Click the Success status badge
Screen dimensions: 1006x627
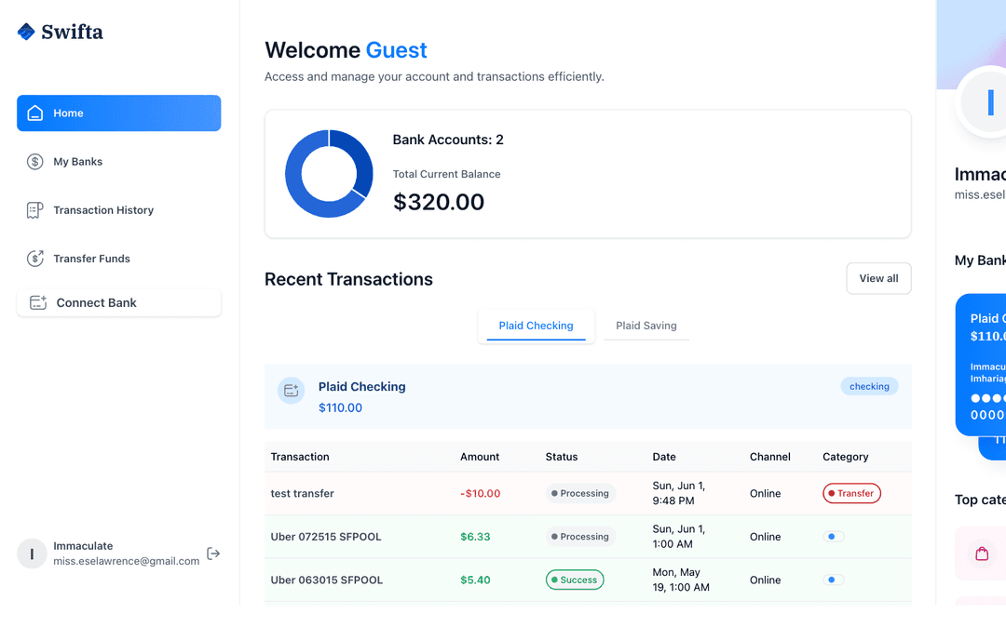[x=575, y=580]
